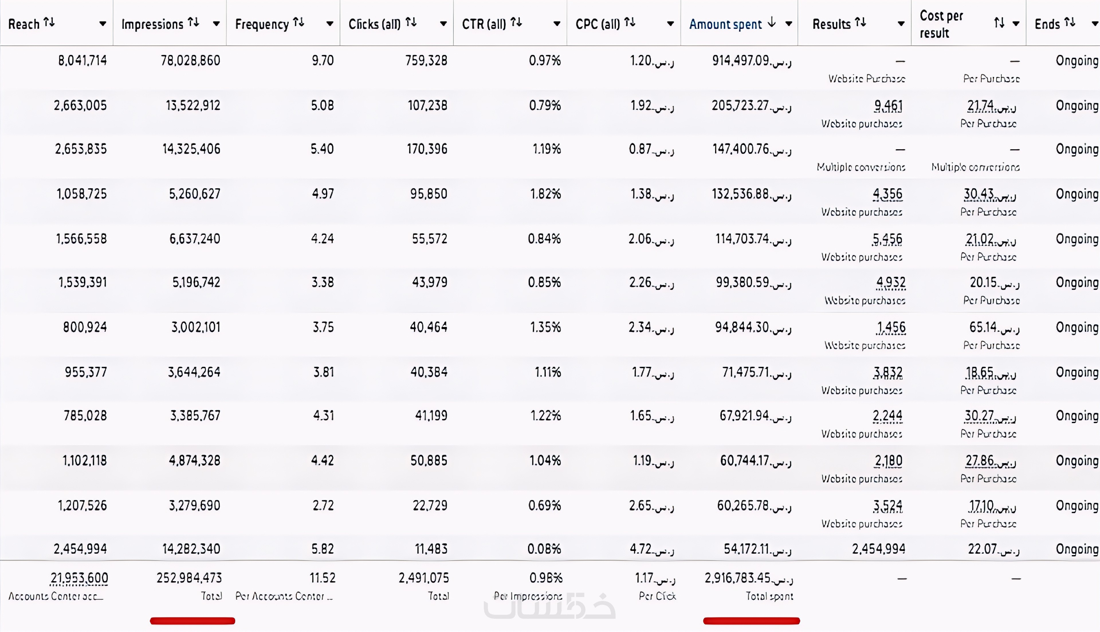Screen dimensions: 1100x632
Task: Click the Reach column sort arrows icon
Action: pos(50,22)
